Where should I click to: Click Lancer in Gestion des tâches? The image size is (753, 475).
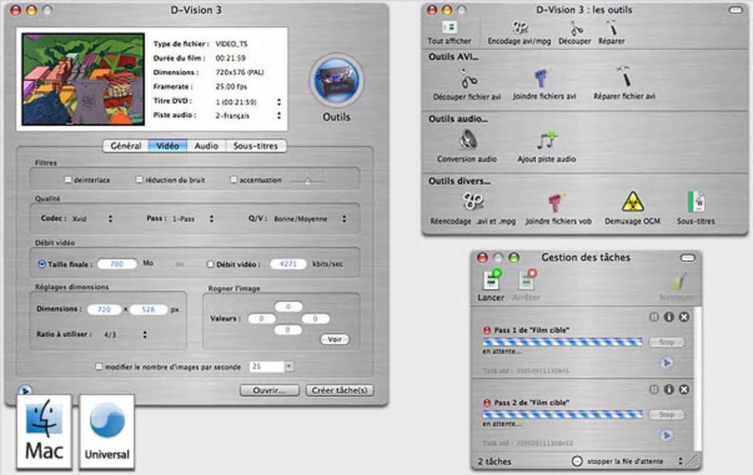point(491,285)
